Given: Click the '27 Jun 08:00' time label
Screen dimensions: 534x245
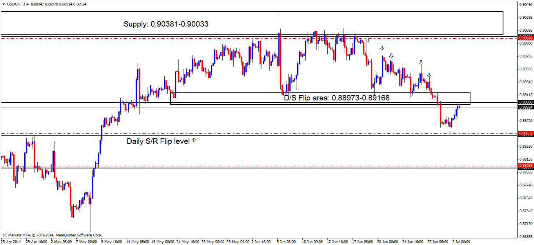Looking at the screenshot, I should [438, 241].
